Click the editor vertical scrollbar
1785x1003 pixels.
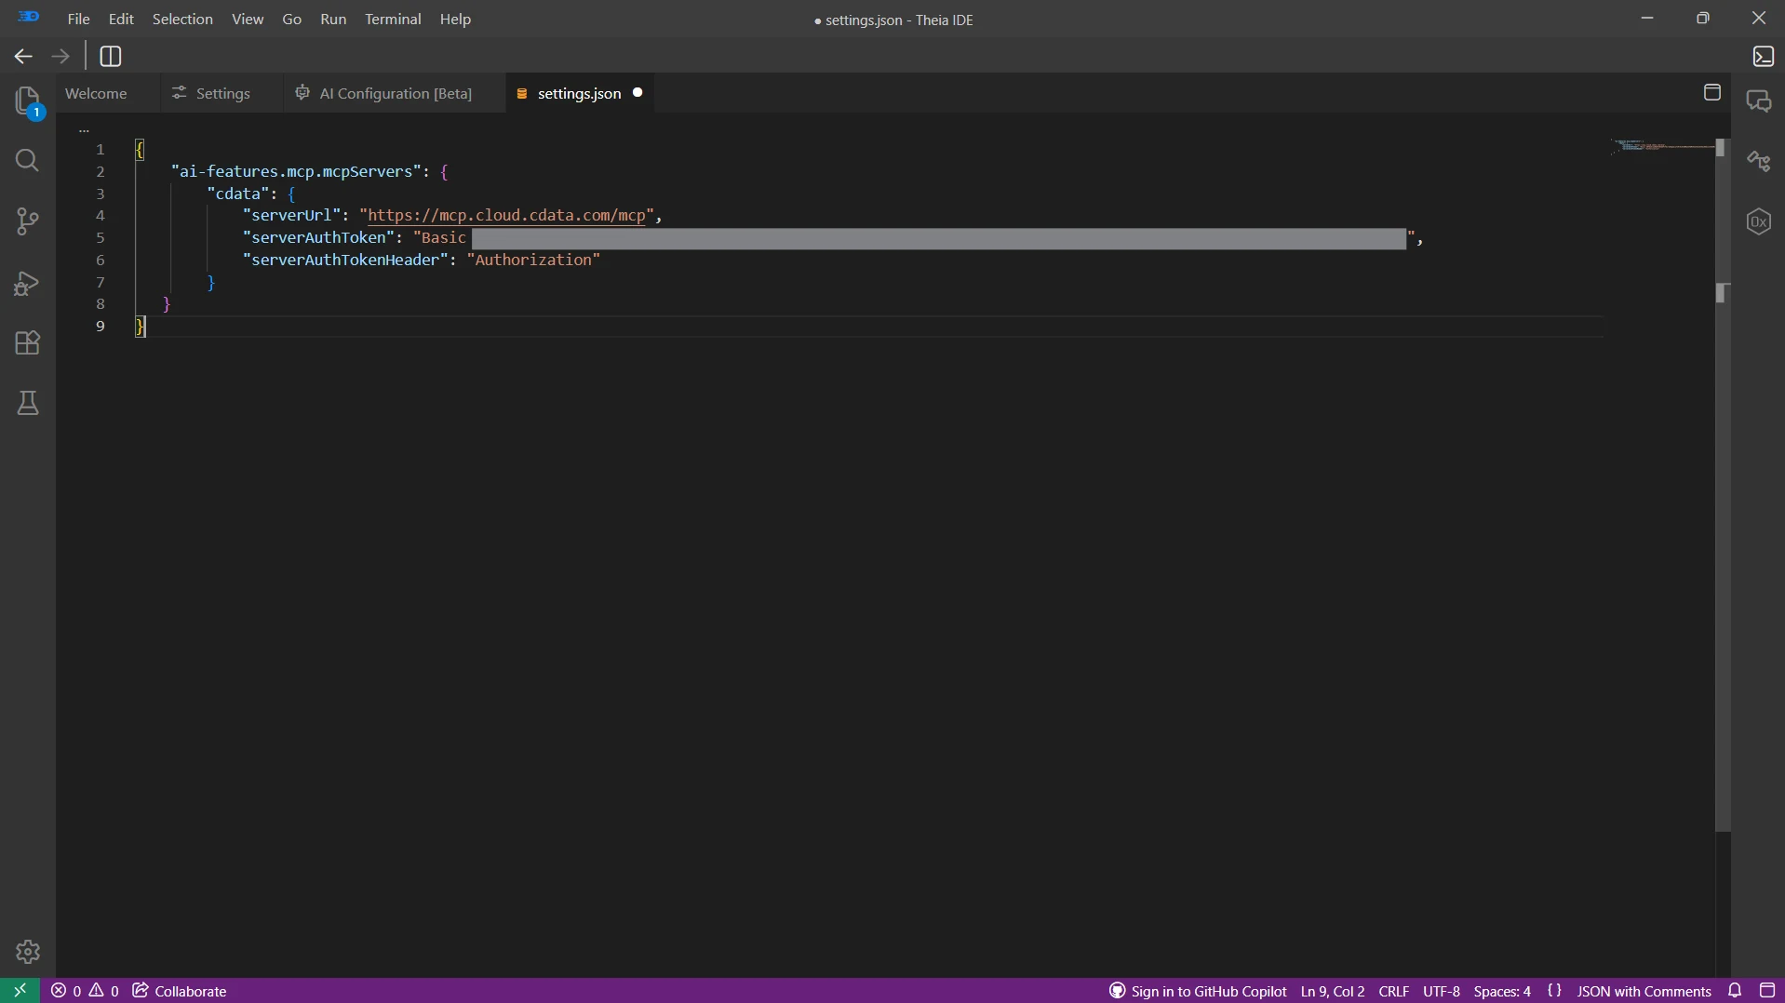[x=1723, y=484]
